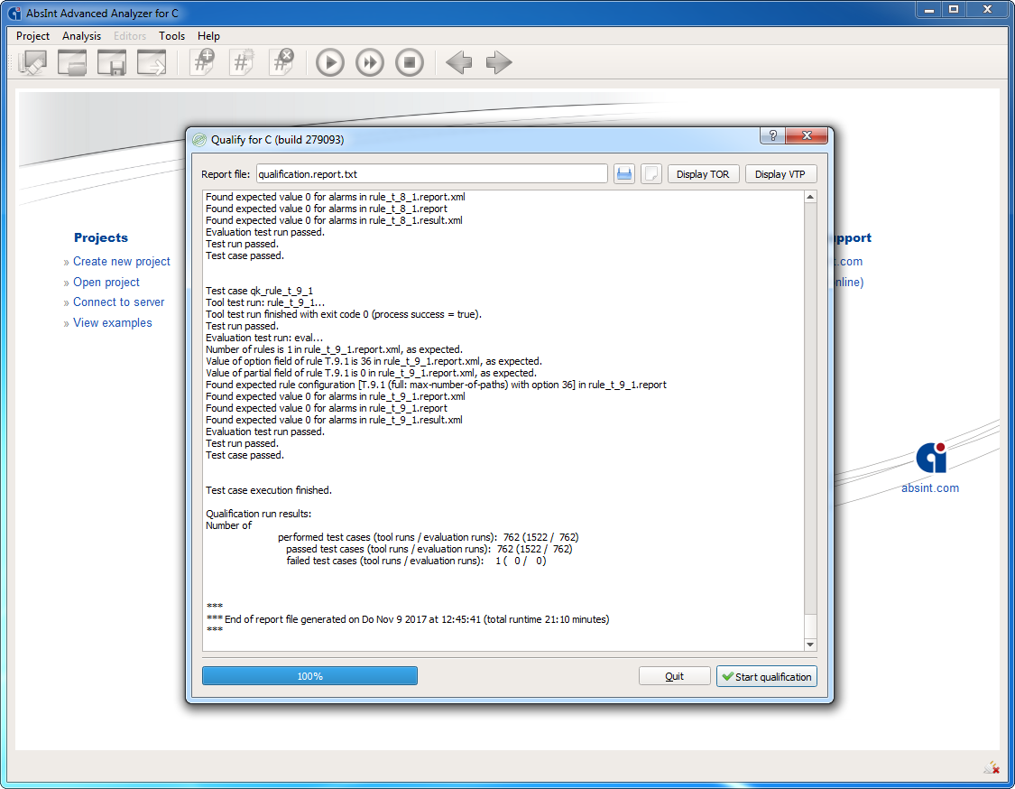The width and height of the screenshot is (1015, 789).
Task: Click the Quit button
Action: click(675, 676)
